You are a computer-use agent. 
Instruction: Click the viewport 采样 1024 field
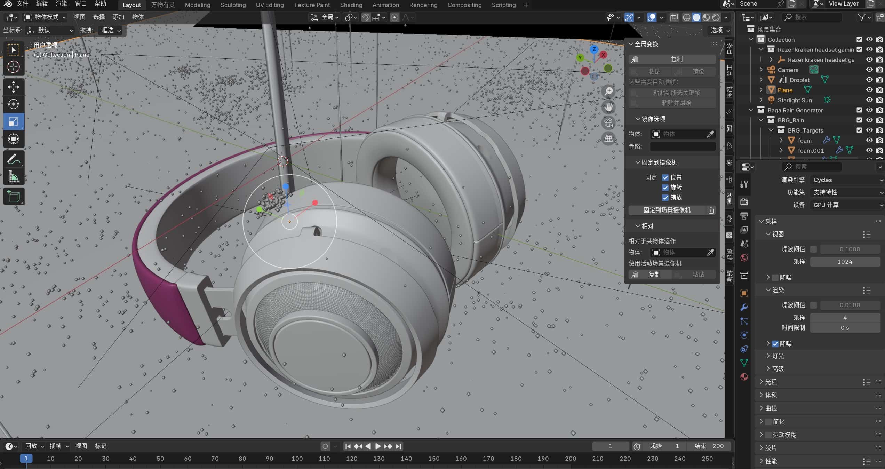tap(844, 262)
